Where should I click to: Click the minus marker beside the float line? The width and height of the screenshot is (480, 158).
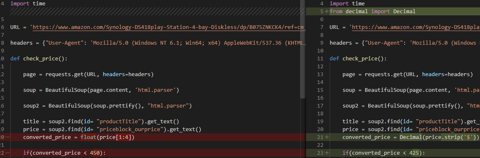click(7, 137)
